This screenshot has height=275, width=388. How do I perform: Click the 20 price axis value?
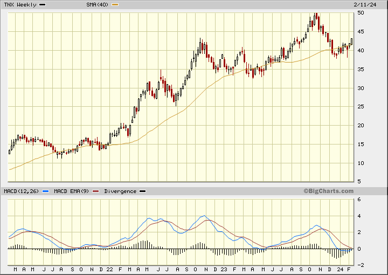click(361, 126)
